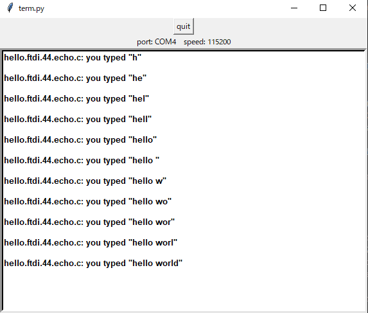Click the line ending with you typed "hello wor"
The height and width of the screenshot is (313, 368).
click(x=89, y=222)
